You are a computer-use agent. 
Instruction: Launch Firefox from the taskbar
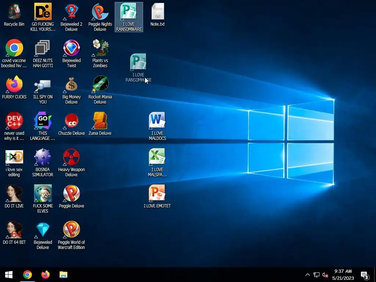coord(45,275)
